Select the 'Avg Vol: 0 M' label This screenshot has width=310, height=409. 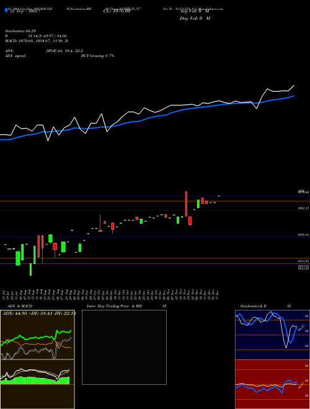[195, 11]
